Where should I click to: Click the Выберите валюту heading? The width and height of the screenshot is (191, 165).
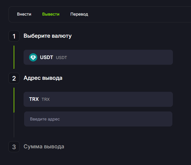coord(47,36)
